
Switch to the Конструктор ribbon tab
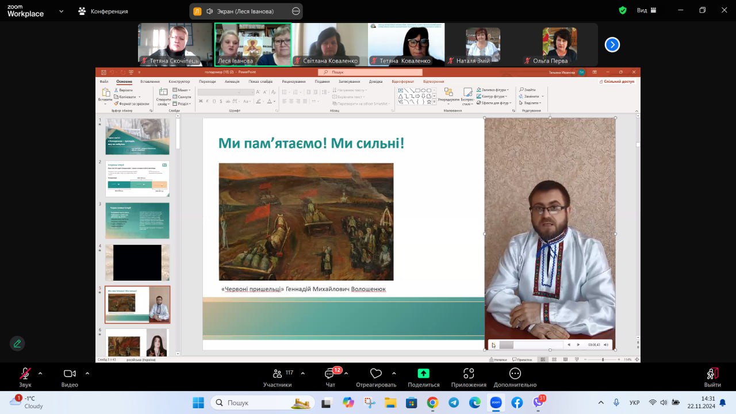pos(179,82)
